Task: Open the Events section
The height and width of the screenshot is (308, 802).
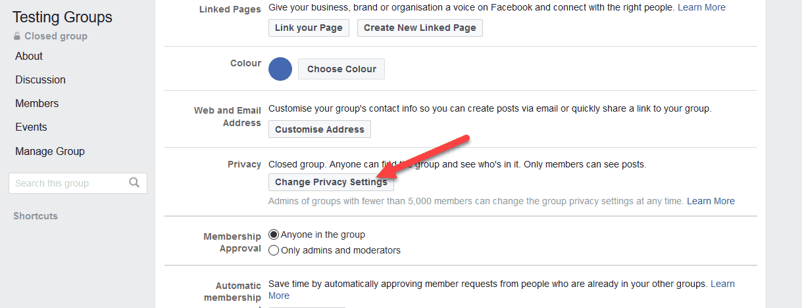Action: pyautogui.click(x=31, y=127)
